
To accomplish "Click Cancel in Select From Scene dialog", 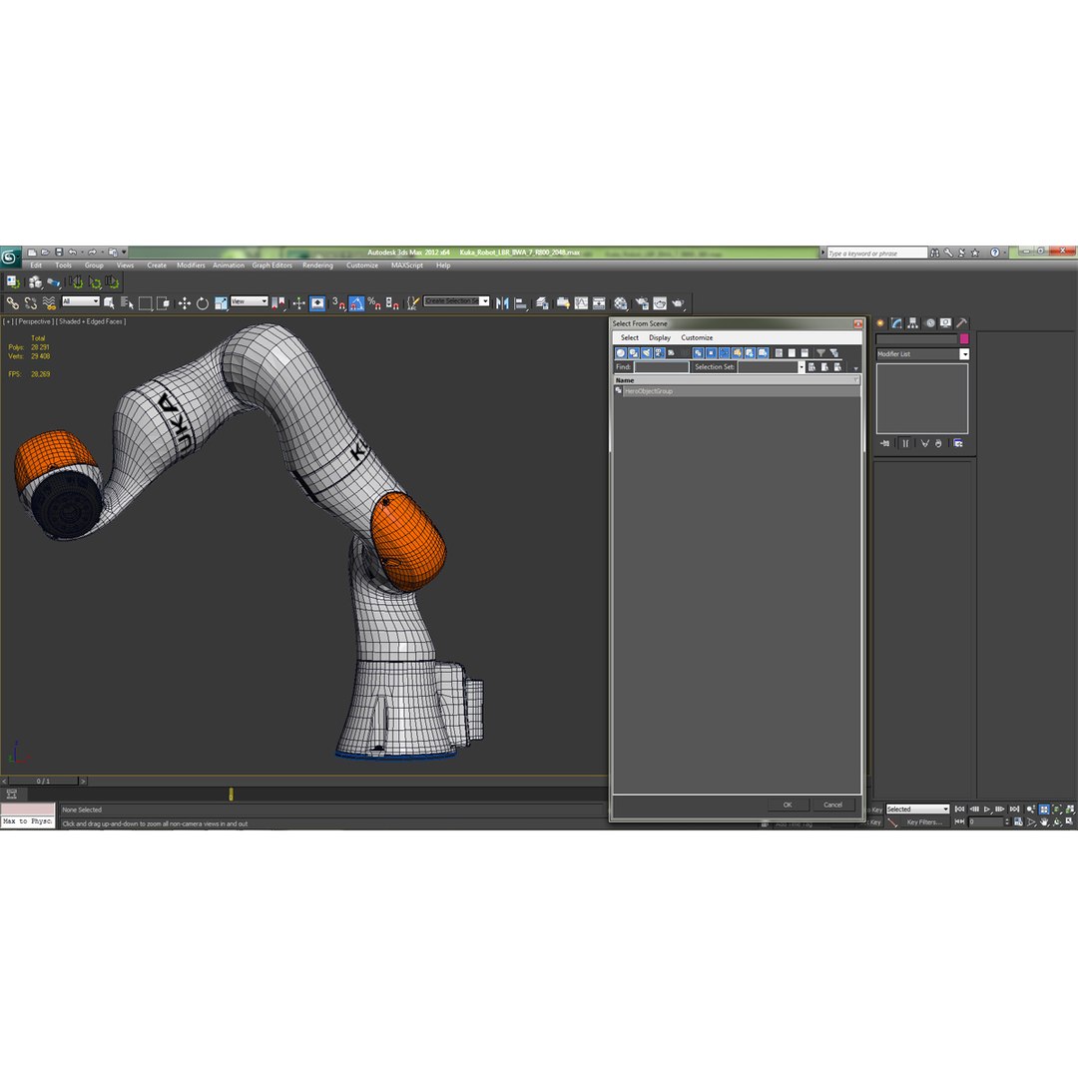I will coord(832,805).
